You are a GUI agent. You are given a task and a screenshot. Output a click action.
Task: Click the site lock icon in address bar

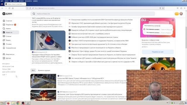30,8
